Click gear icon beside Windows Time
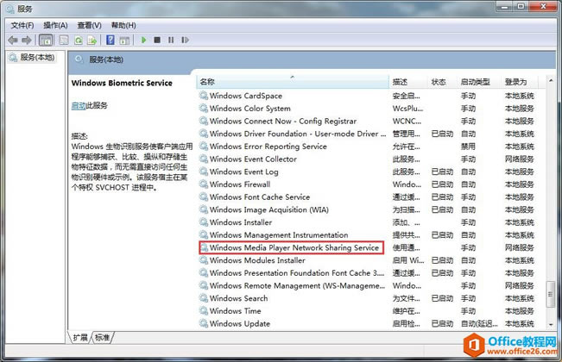 204,311
